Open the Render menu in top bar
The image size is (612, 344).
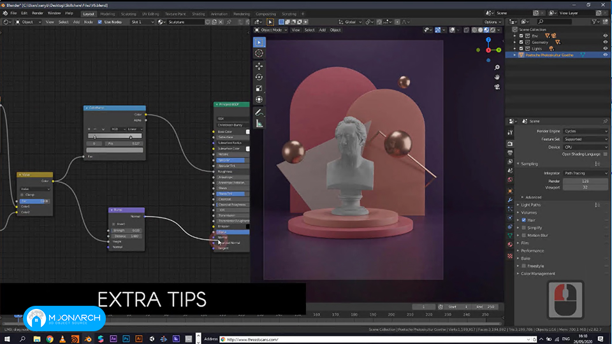pos(38,13)
